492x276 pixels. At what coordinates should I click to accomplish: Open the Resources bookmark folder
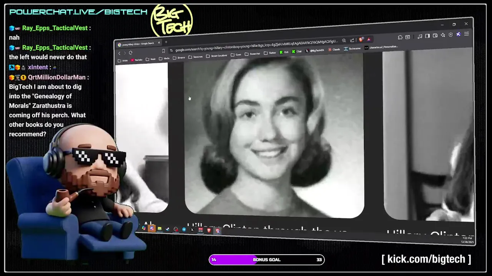click(195, 57)
